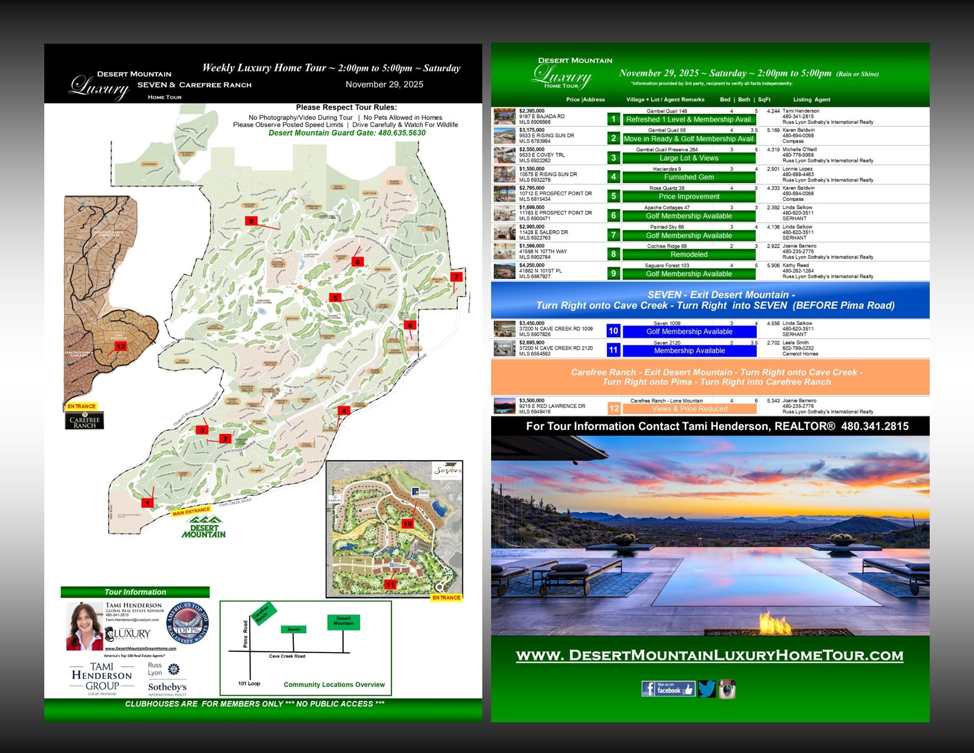Select red map marker 9

[251, 221]
